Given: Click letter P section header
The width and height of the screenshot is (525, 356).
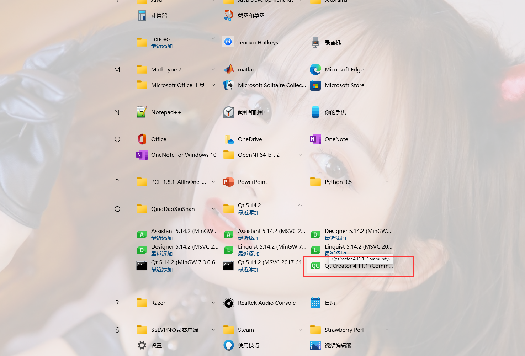Looking at the screenshot, I should [117, 182].
